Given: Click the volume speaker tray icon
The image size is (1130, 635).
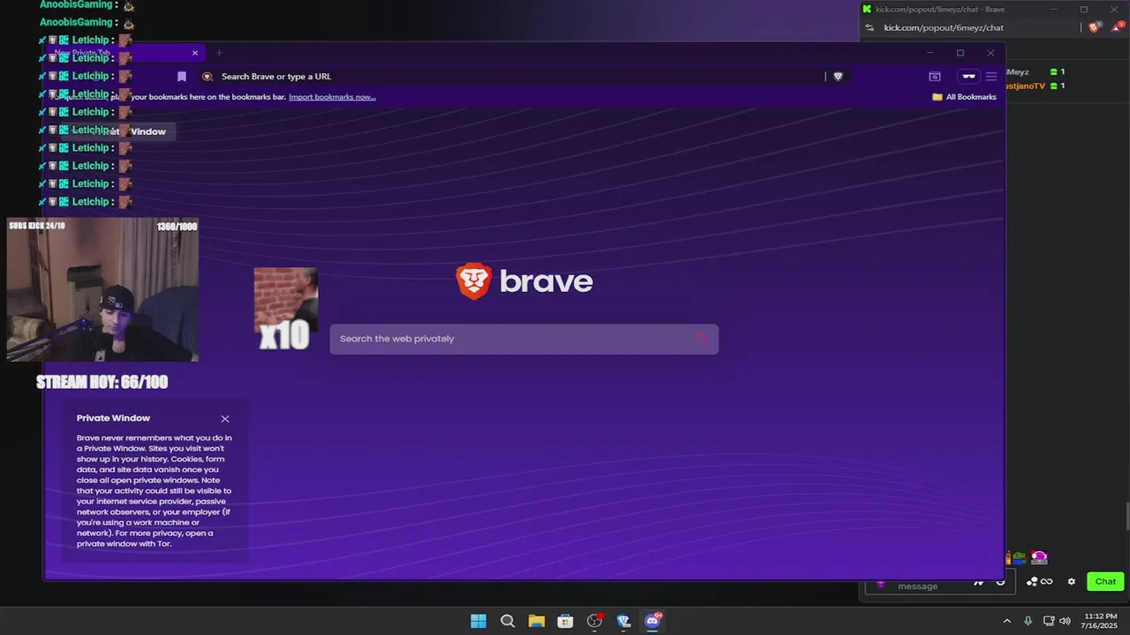Looking at the screenshot, I should (x=1065, y=621).
